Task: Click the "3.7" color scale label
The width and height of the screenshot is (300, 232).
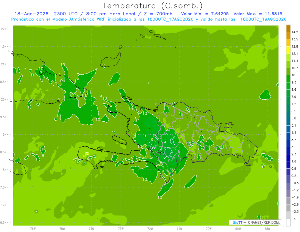Action: click(294, 140)
